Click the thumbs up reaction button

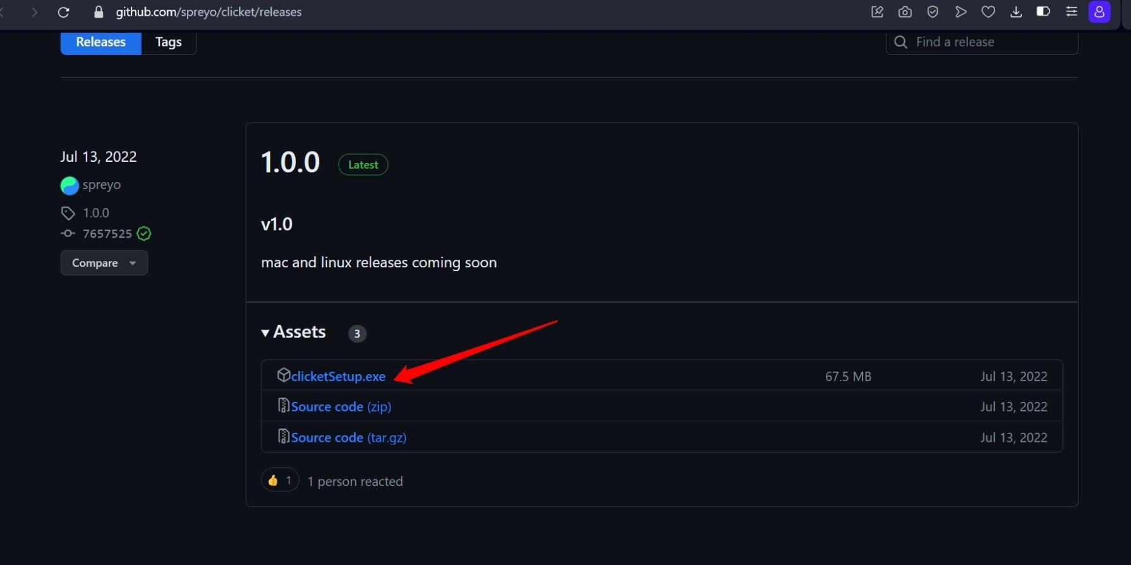[280, 481]
